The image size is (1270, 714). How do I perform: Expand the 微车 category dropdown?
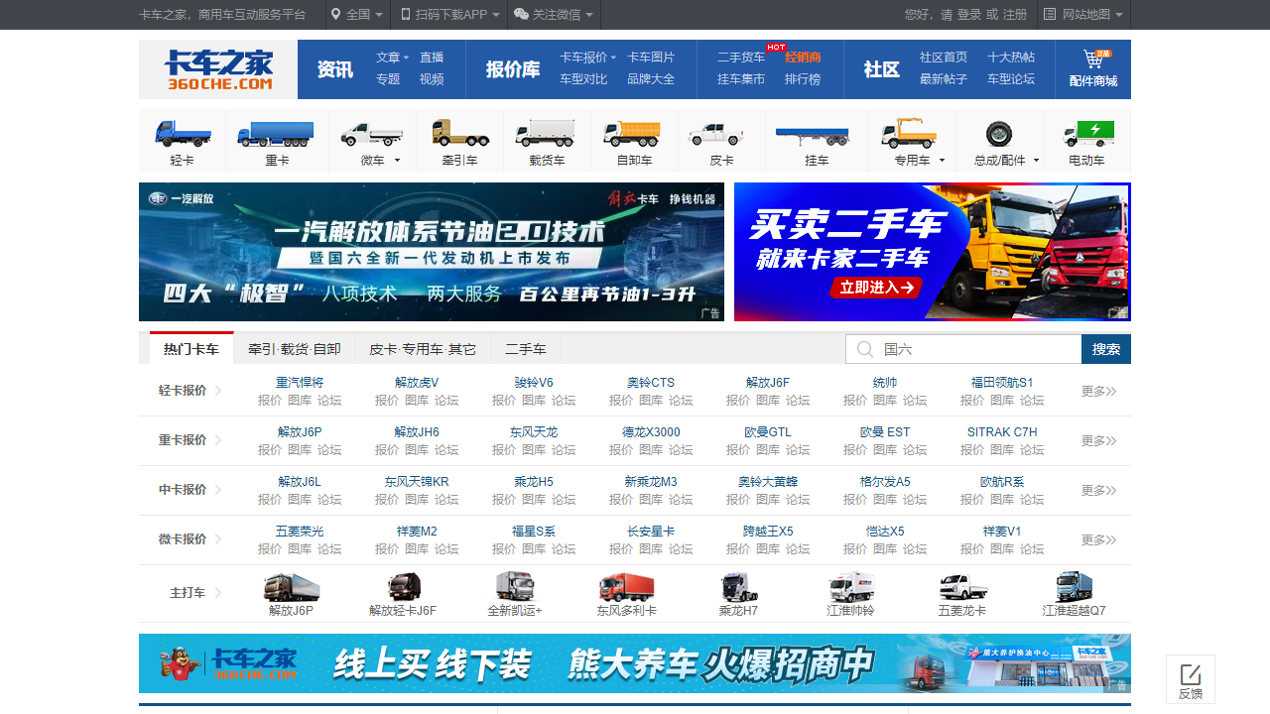click(397, 161)
